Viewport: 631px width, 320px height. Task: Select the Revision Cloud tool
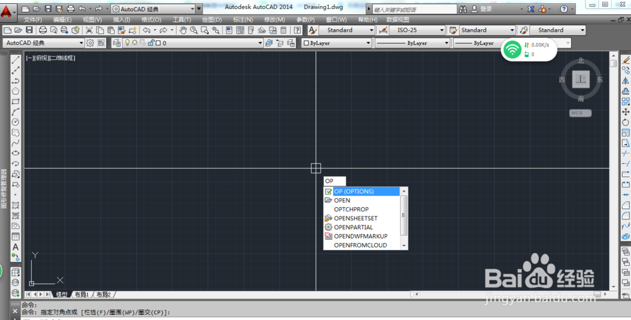pos(16,133)
